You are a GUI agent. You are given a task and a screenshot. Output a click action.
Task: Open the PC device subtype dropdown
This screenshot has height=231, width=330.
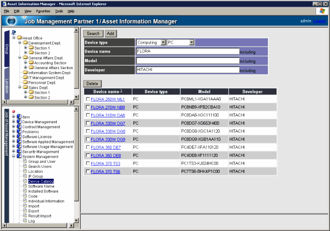pos(192,43)
